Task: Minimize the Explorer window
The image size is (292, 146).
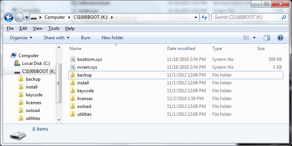Action: point(256,4)
